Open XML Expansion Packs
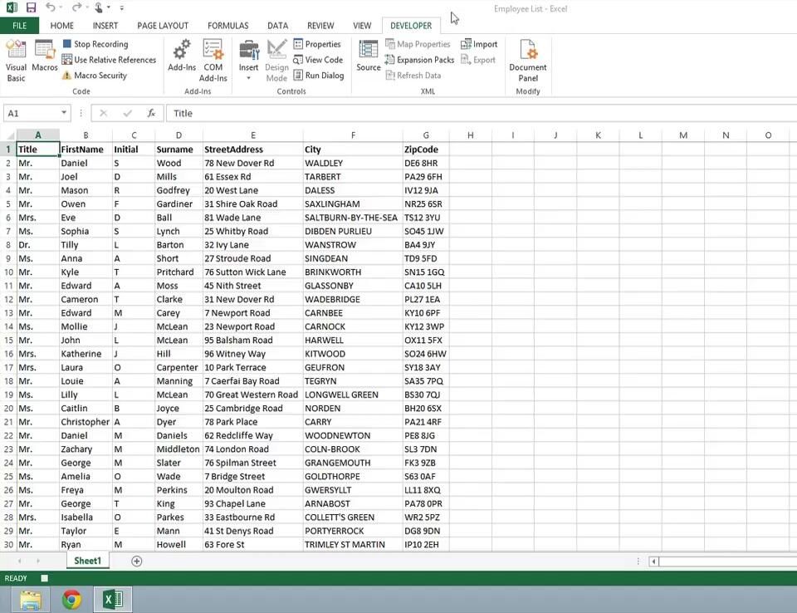Viewport: 797px width, 613px height. point(419,60)
